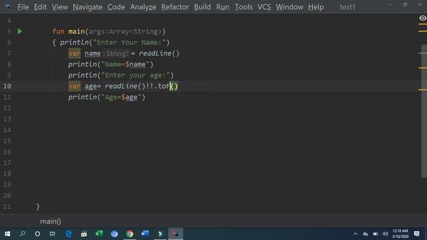Click "$name" in the println on line 8
Image resolution: width=427 pixels, height=240 pixels.
135,64
